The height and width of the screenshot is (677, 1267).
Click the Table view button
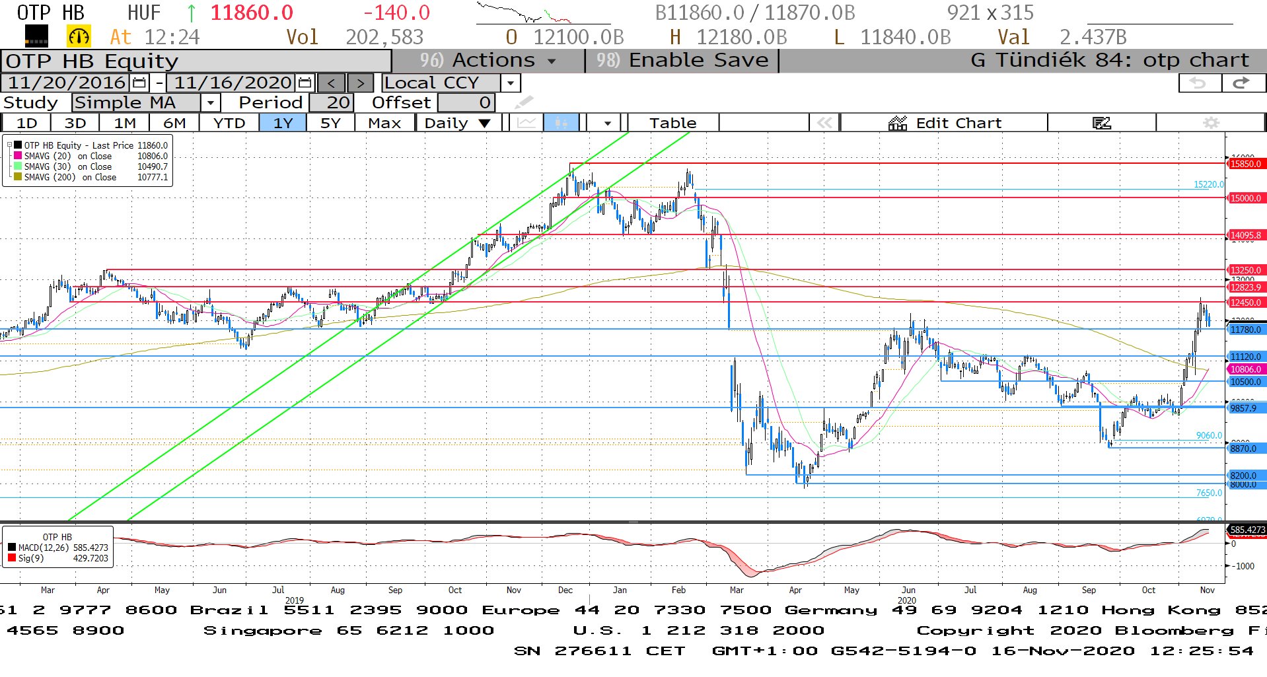pyautogui.click(x=672, y=123)
